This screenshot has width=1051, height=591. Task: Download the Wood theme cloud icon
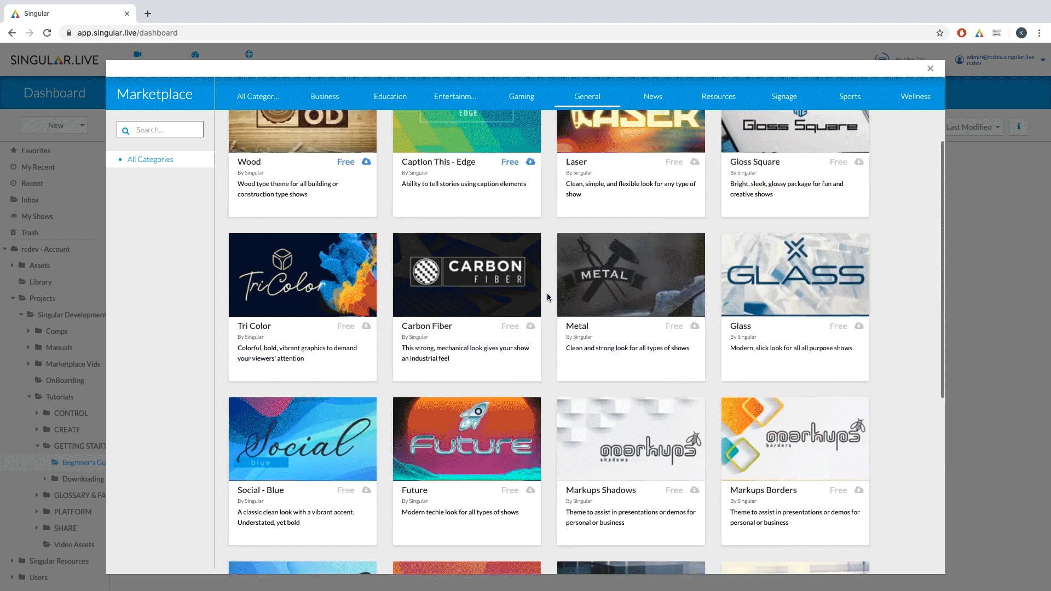coord(366,161)
